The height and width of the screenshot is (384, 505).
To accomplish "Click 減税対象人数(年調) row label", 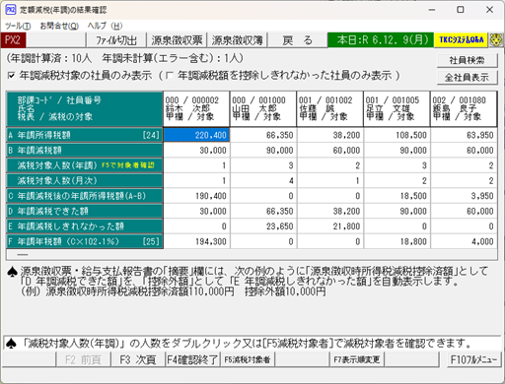I will point(85,165).
